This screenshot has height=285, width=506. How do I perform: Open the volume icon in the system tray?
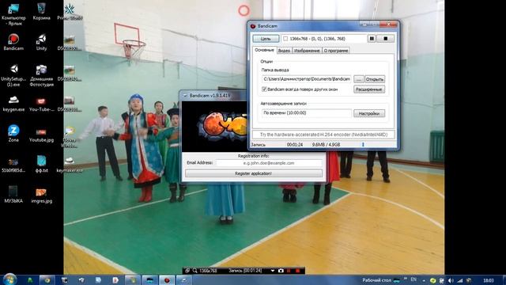click(x=451, y=280)
